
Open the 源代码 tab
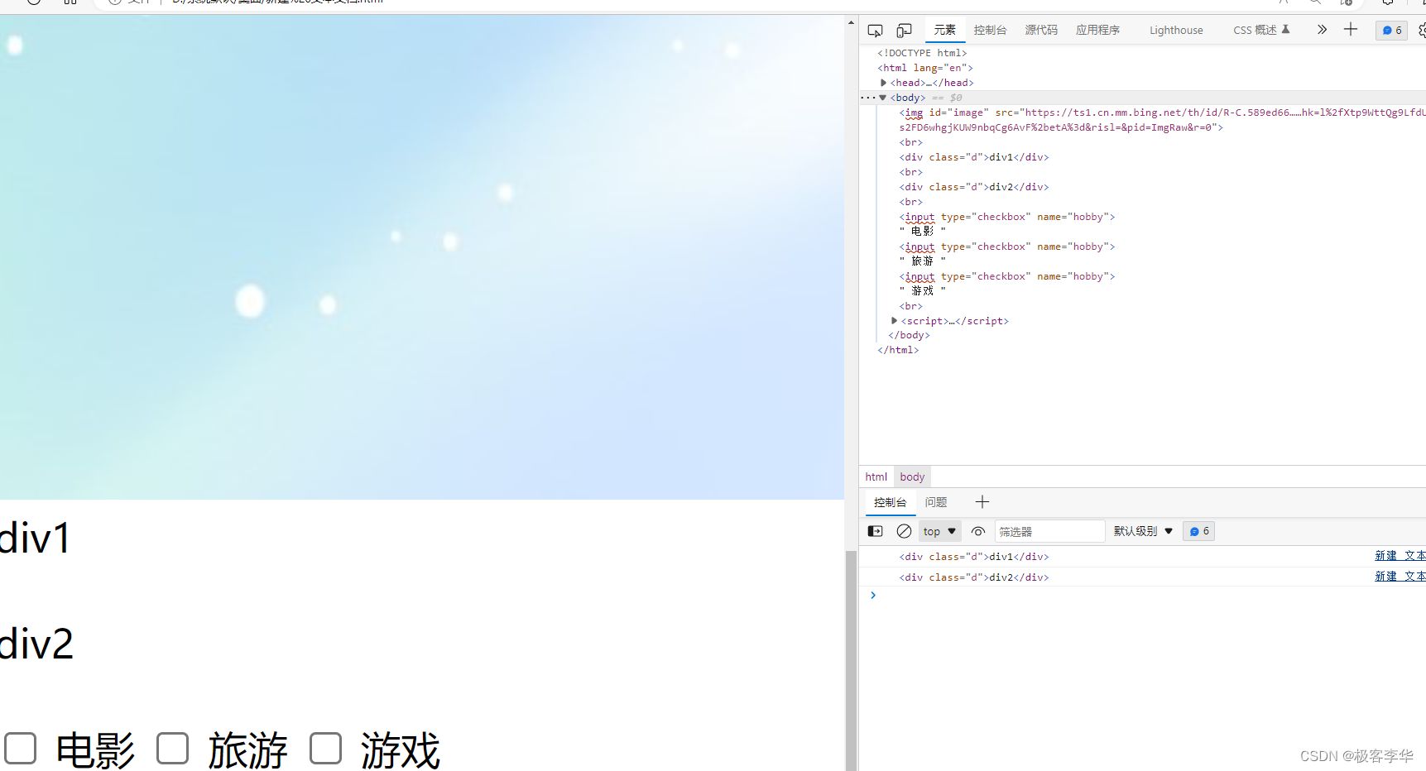coord(1041,30)
